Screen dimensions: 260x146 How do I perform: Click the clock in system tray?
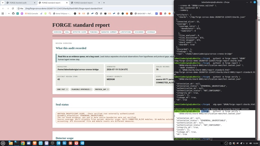coord(256,143)
